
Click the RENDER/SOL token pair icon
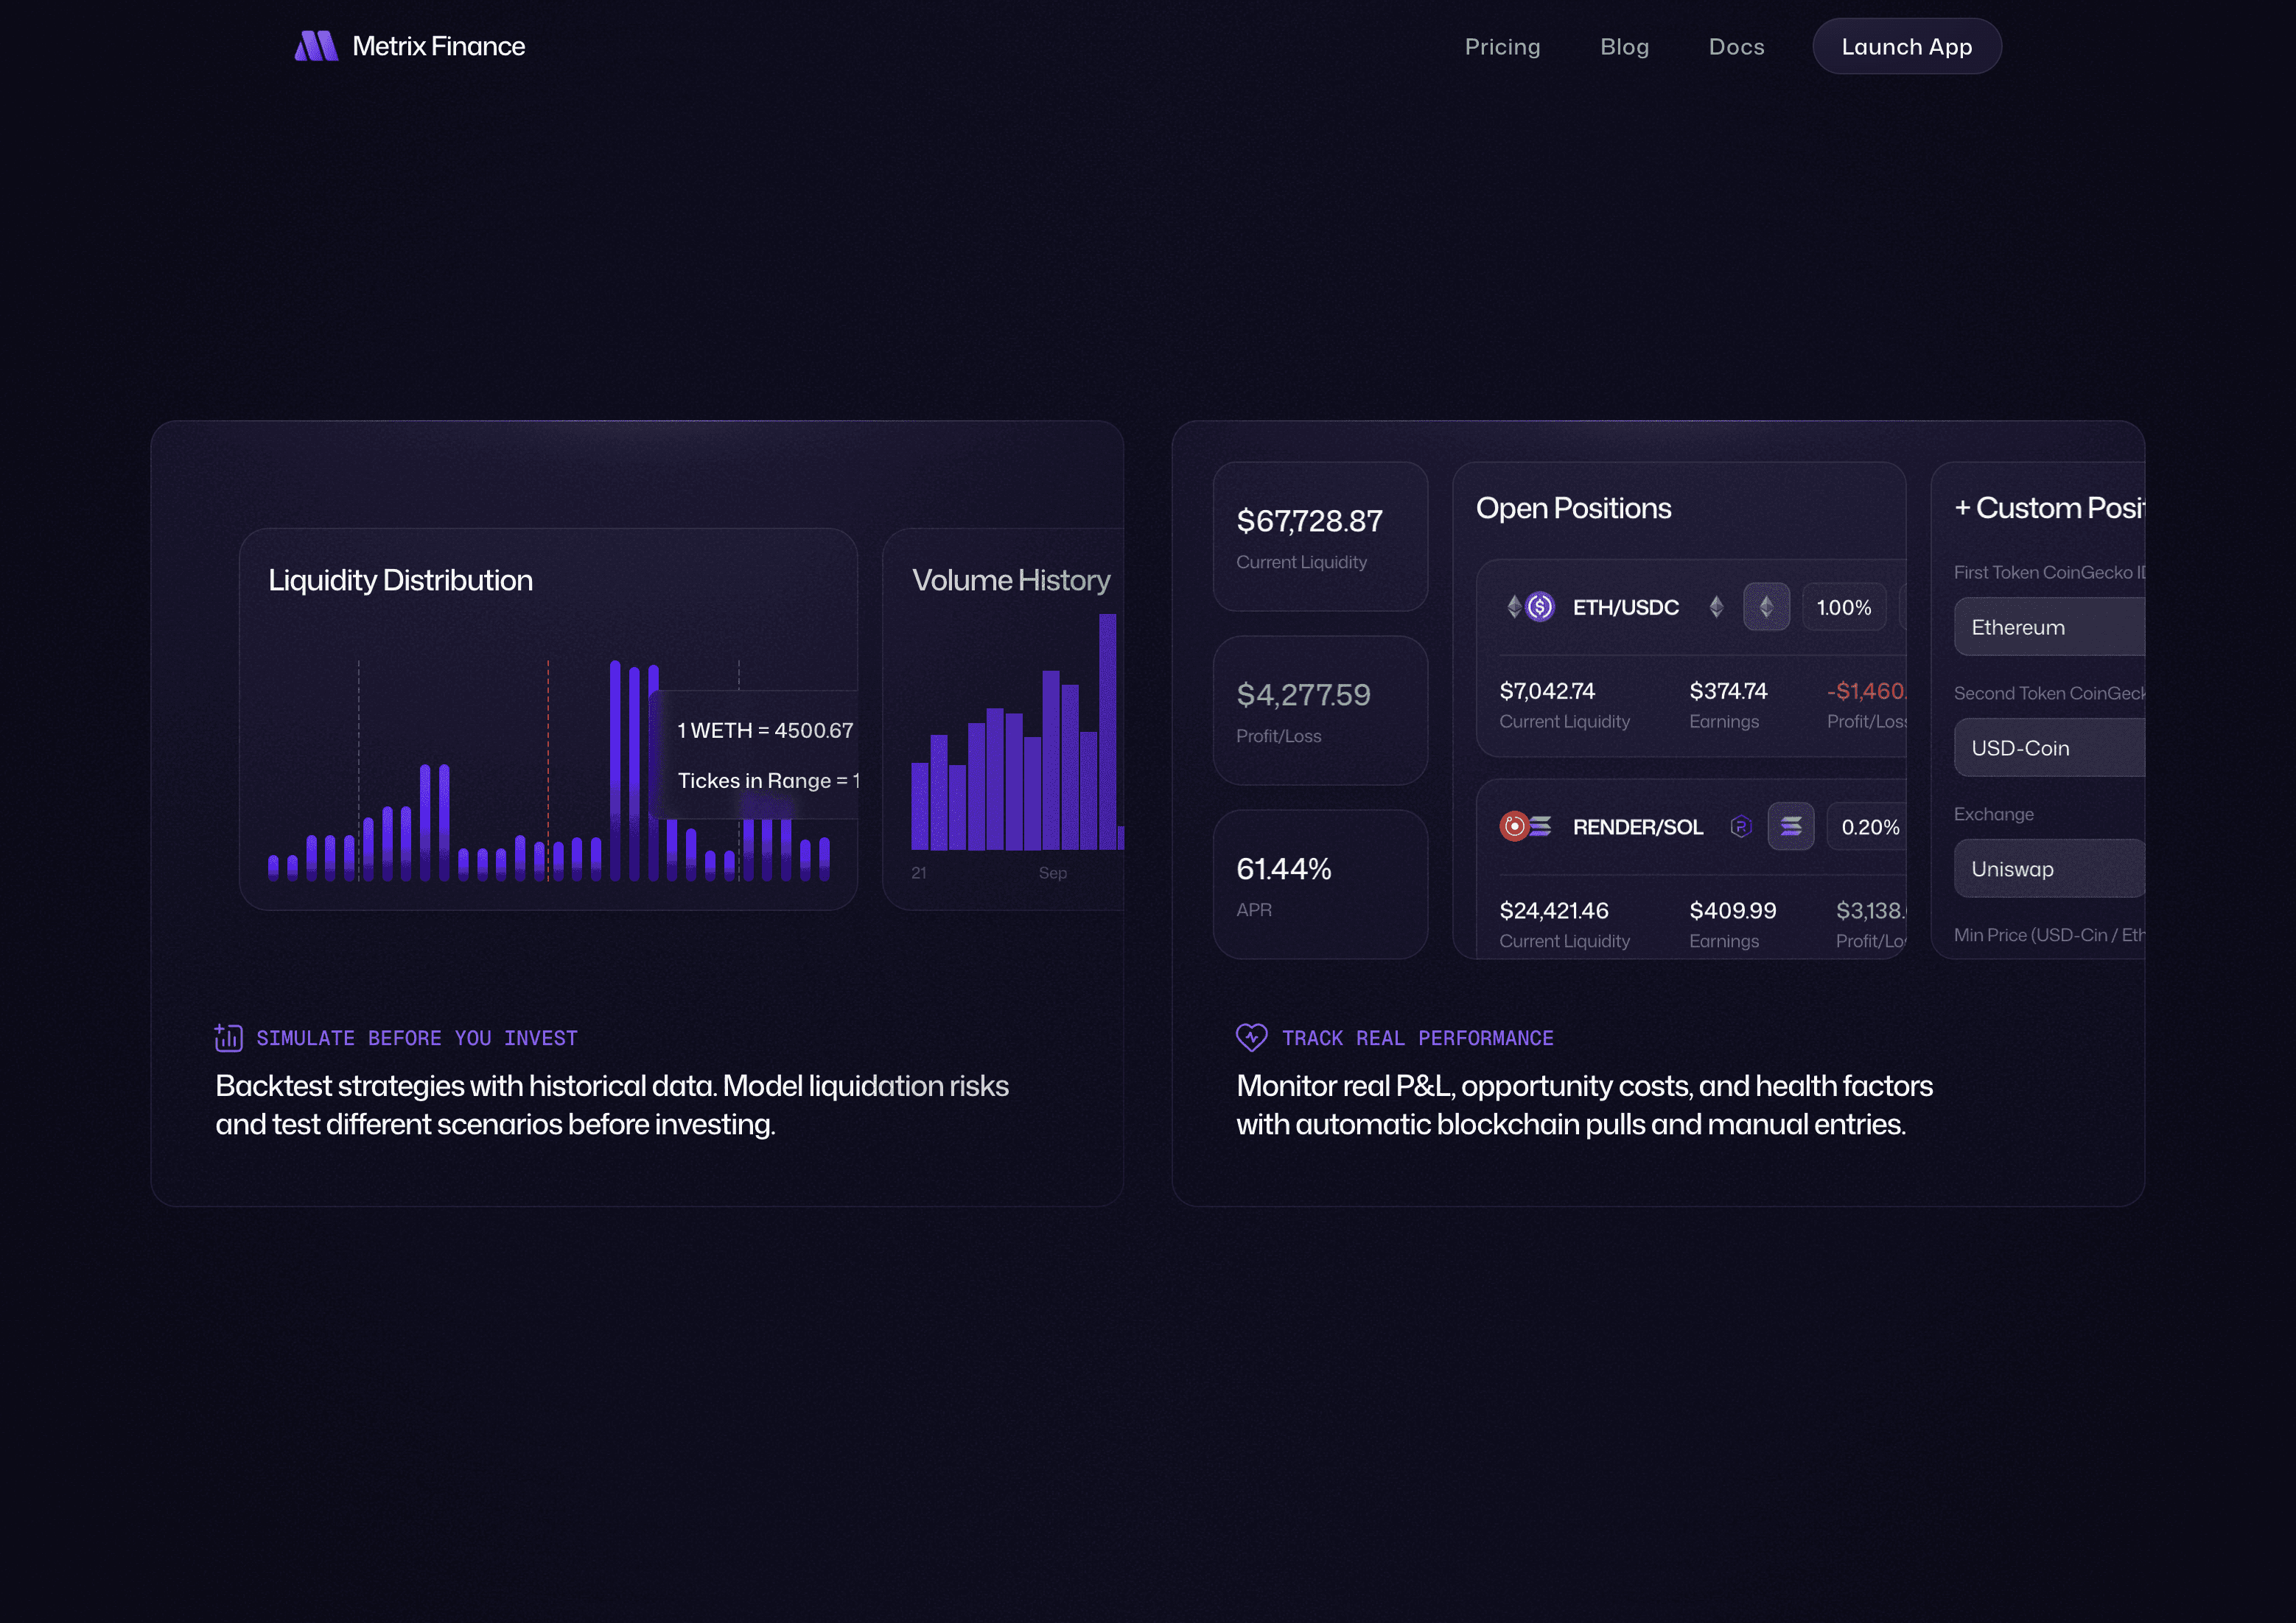point(1525,826)
